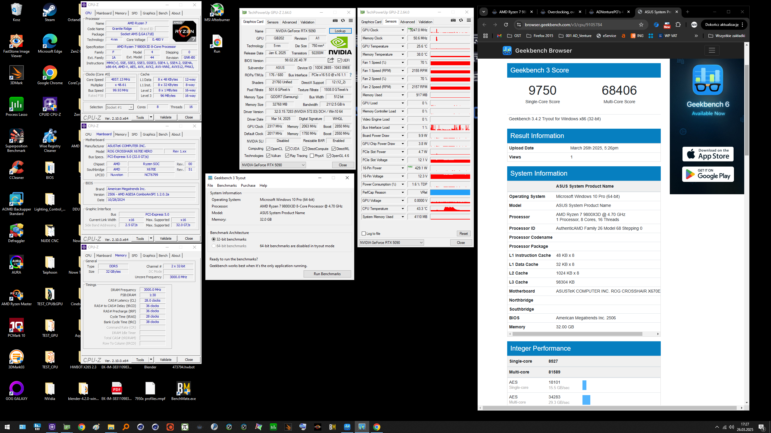This screenshot has height=433, width=771.
Task: Switch to the Overclocking Chrome tab
Action: (561, 12)
